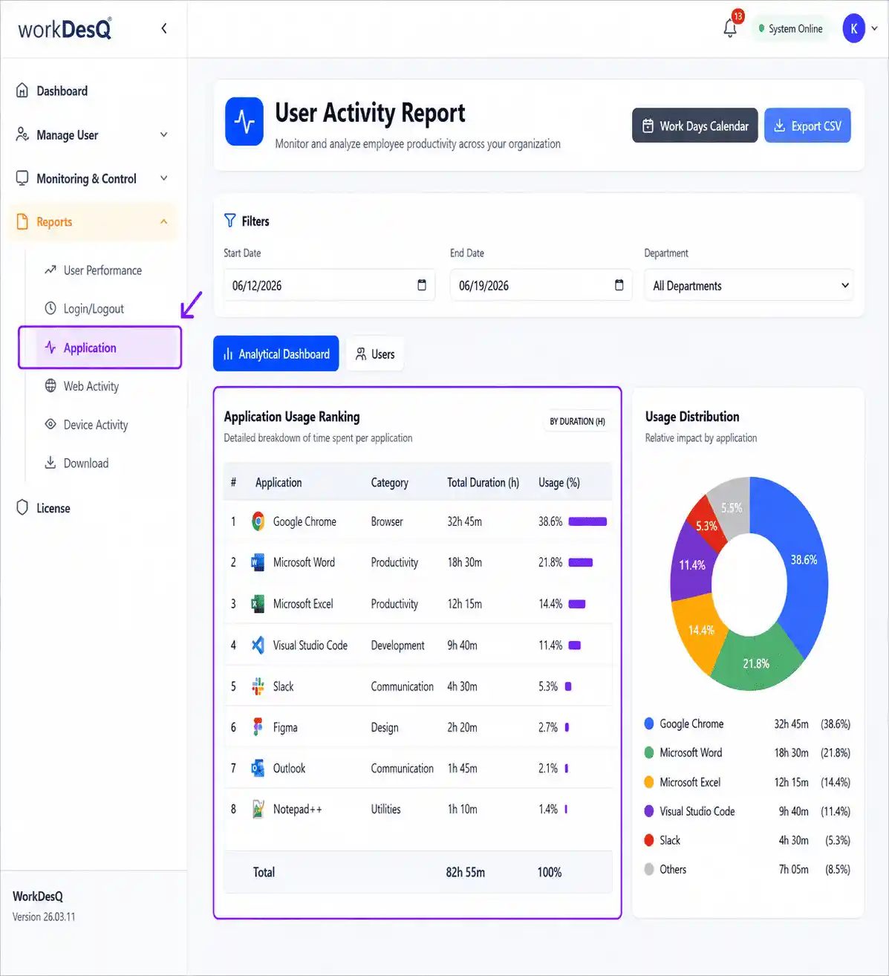Click the Microsoft Excel icon in ranking
889x976 pixels.
click(x=258, y=604)
